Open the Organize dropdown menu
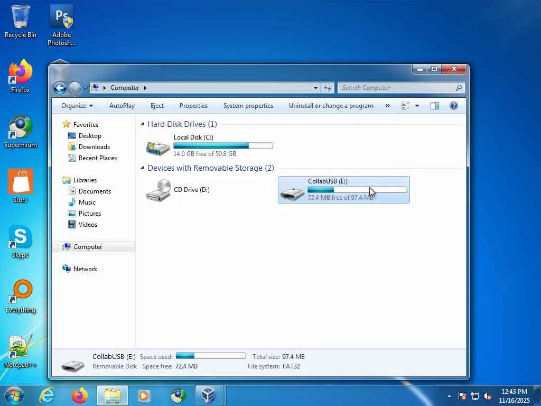The height and width of the screenshot is (406, 541). click(x=77, y=106)
